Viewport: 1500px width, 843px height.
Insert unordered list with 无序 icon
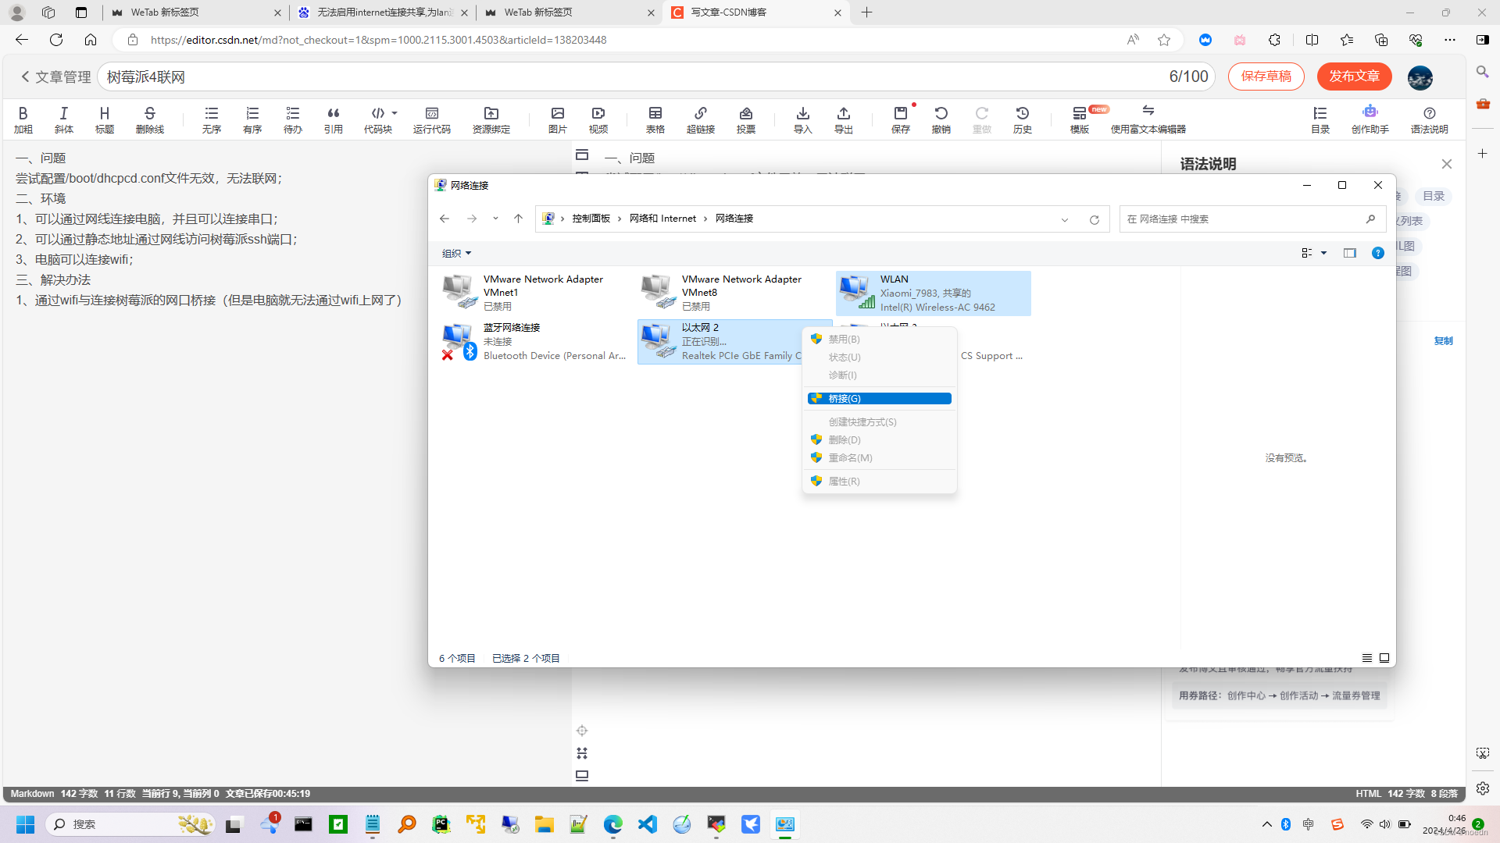pos(212,119)
